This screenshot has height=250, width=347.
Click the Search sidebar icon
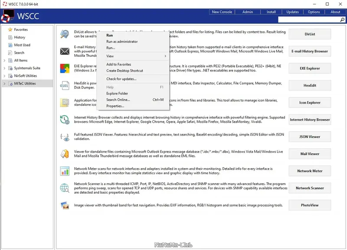click(x=10, y=52)
